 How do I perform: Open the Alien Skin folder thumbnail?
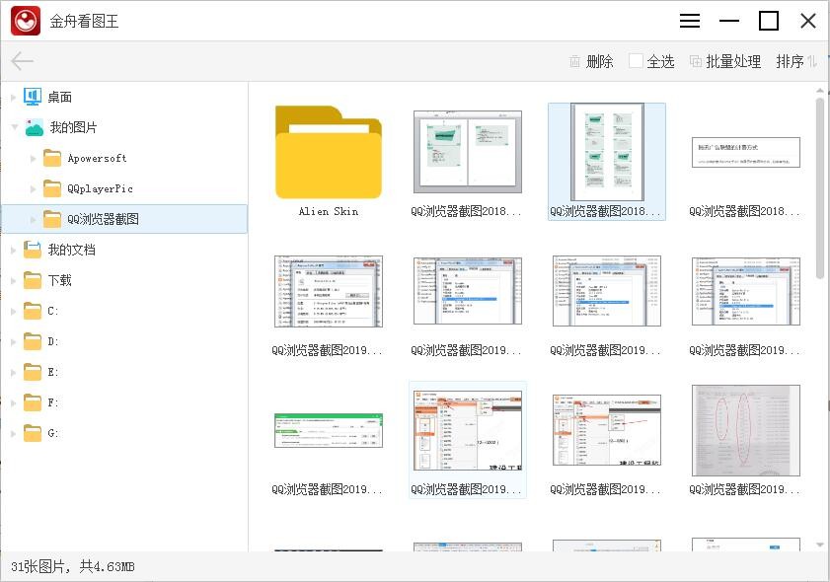329,150
